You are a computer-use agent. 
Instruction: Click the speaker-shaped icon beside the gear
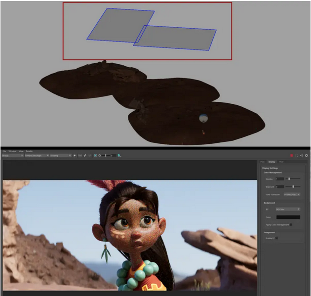(x=302, y=155)
